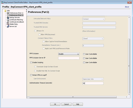Open Mobile Policy section
Viewport: 133px width, 108px height.
point(13,24)
